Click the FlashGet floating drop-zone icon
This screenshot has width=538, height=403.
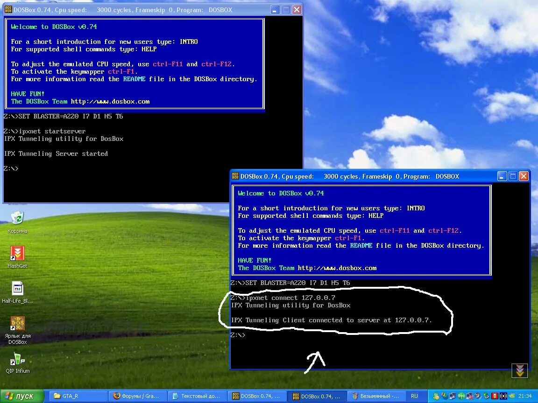[x=519, y=370]
